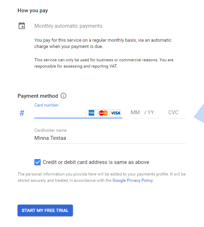
Task: Click the Cardholder name label
Action: click(50, 130)
